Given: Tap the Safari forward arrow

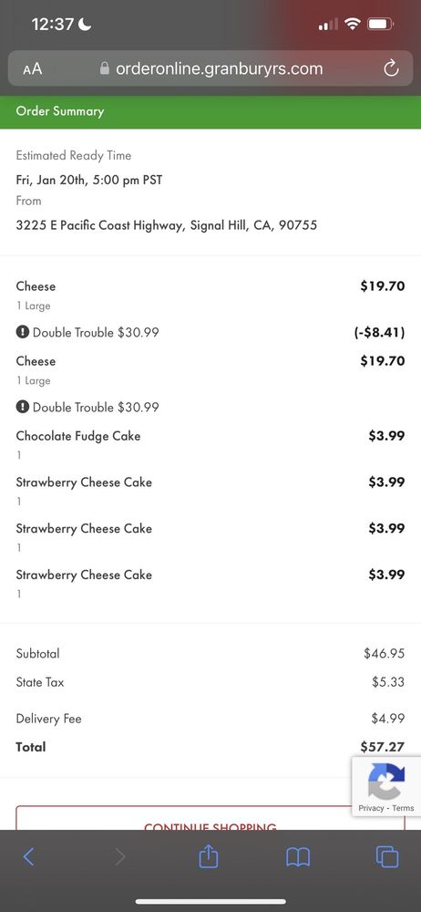Looking at the screenshot, I should 119,856.
